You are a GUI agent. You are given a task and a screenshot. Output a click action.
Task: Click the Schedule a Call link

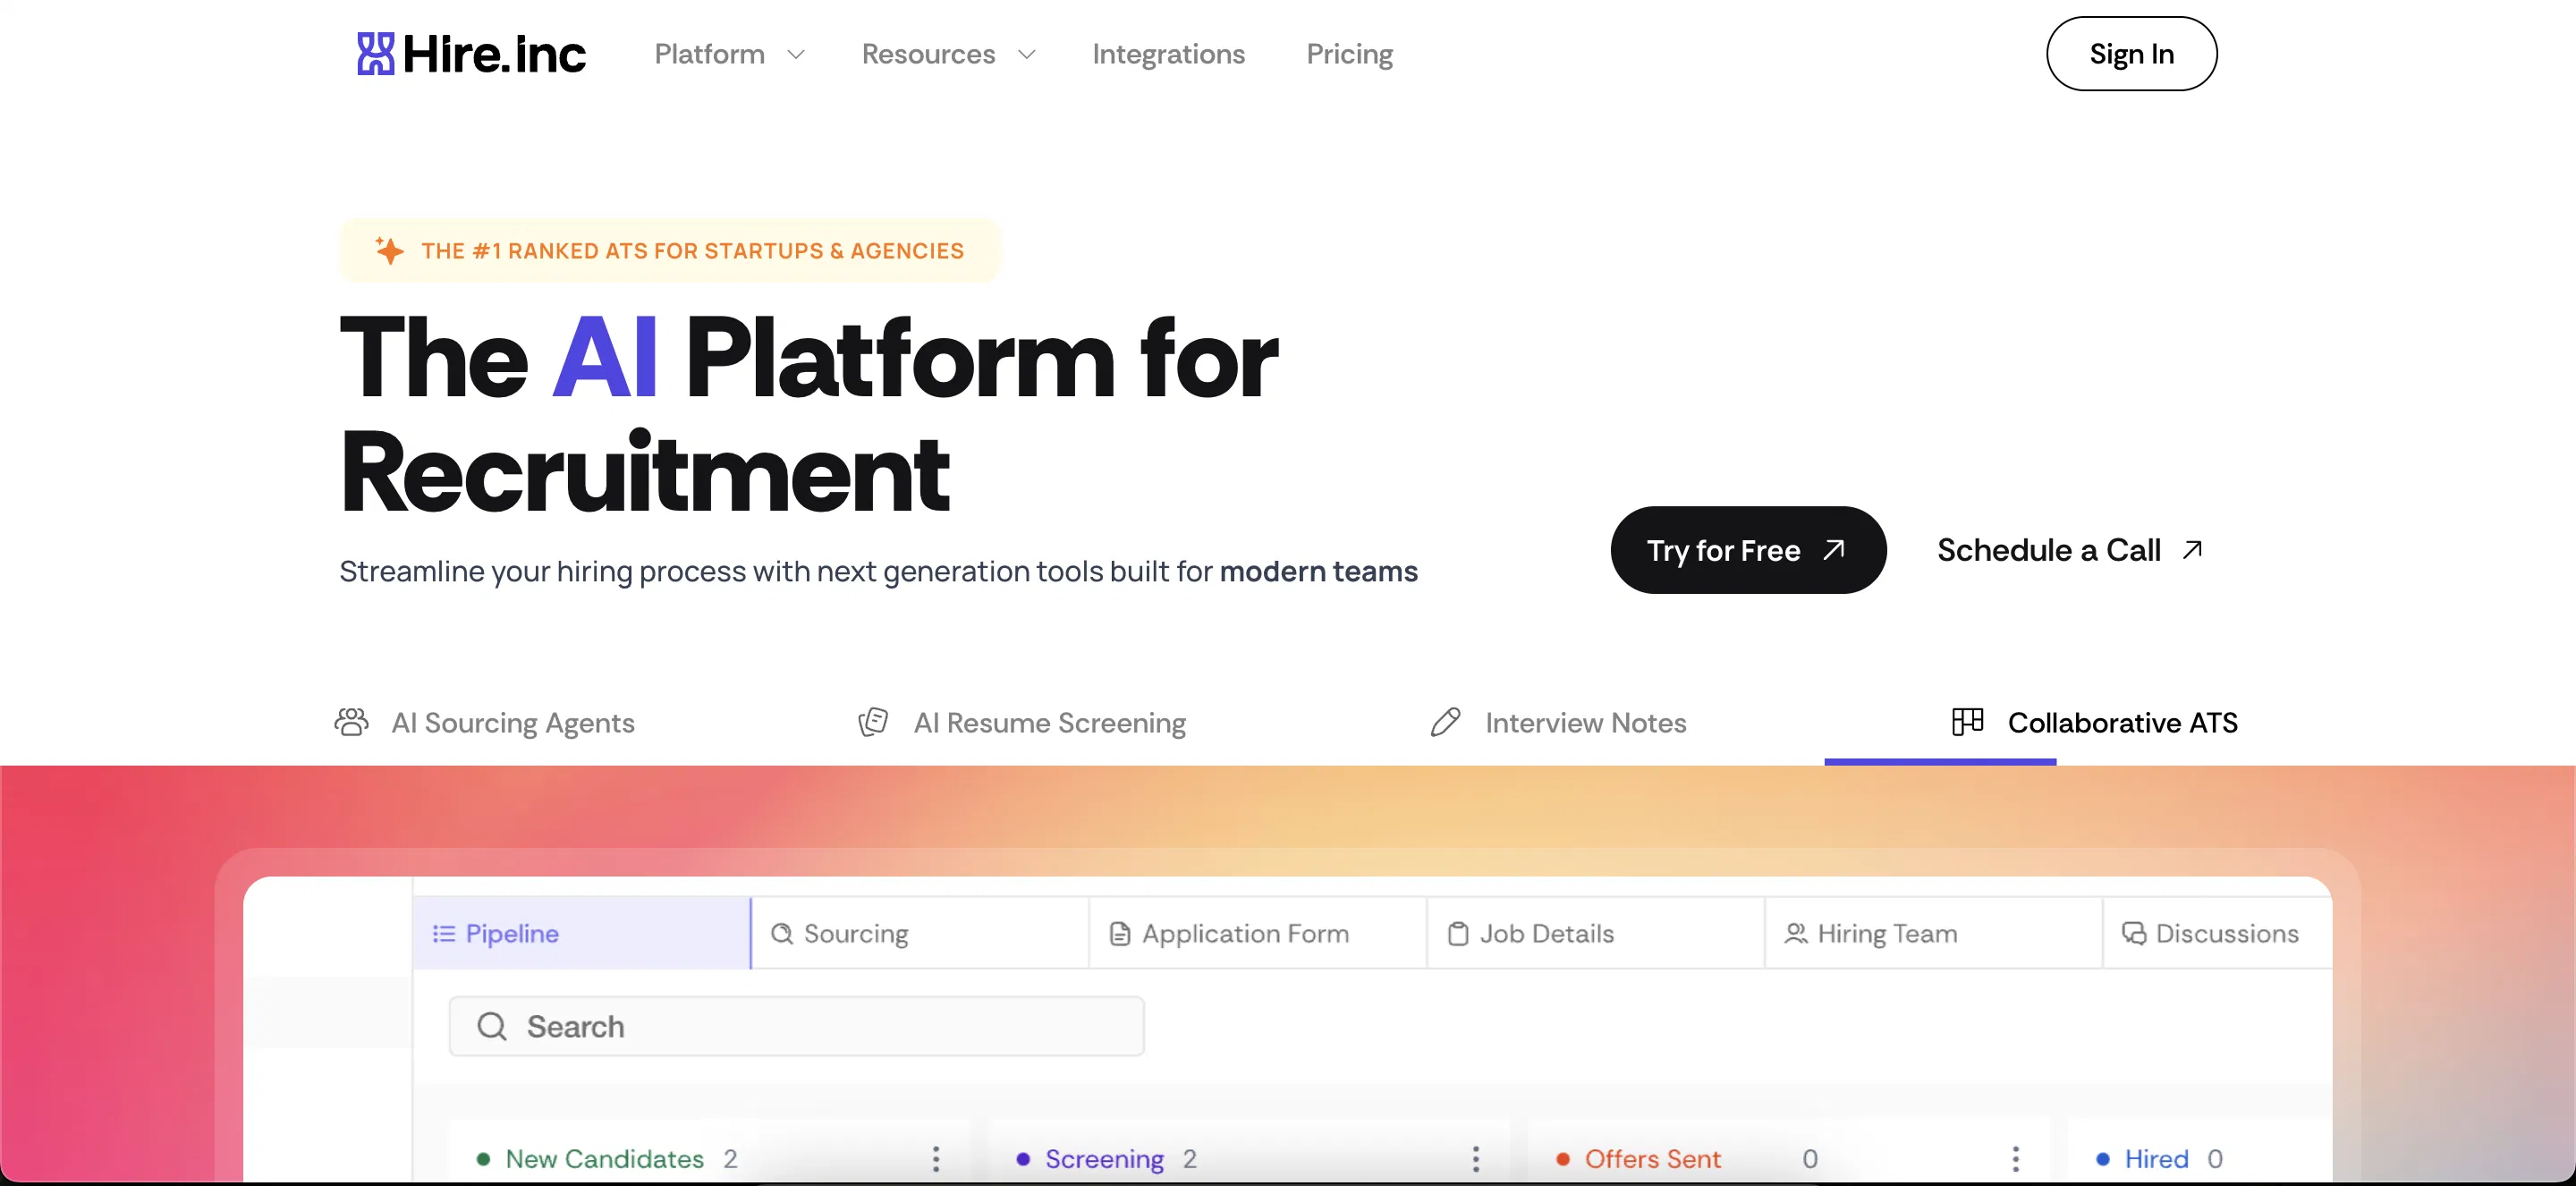[2068, 549]
